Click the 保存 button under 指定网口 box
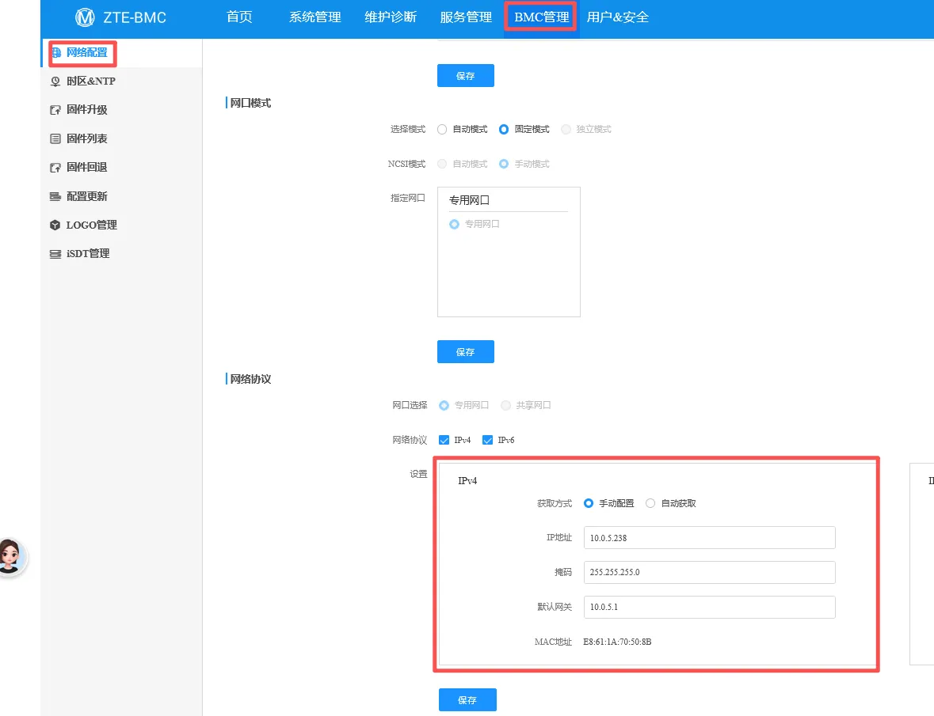 point(466,352)
